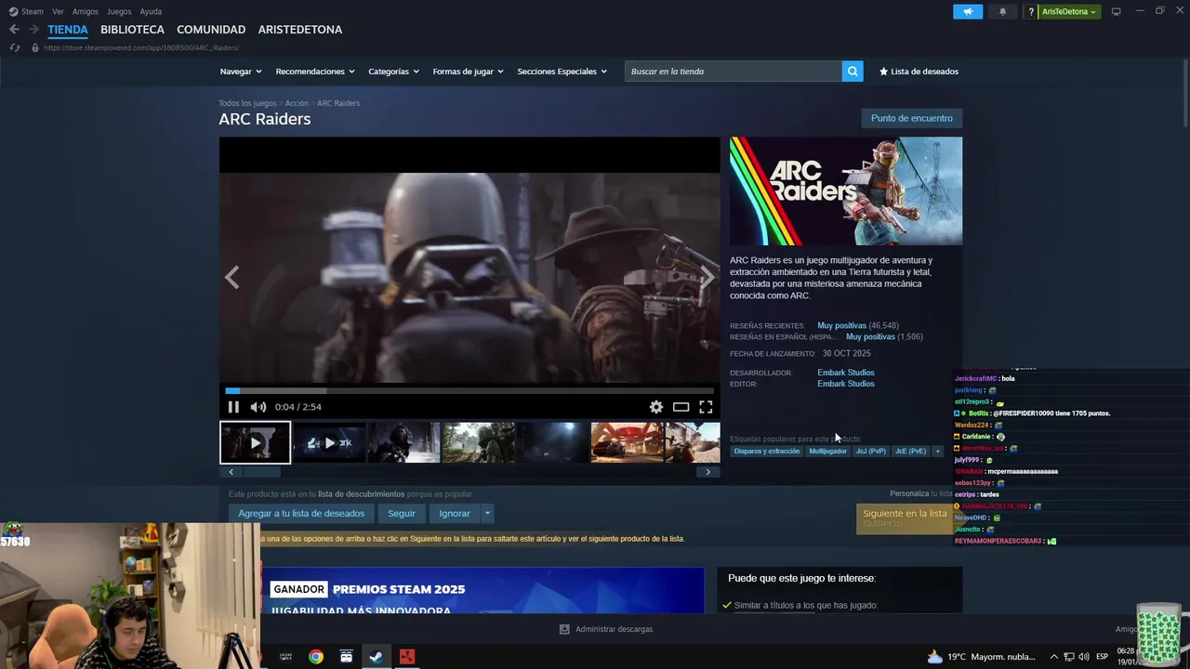Image resolution: width=1190 pixels, height=669 pixels.
Task: Open Chrome from the taskbar
Action: coord(316,657)
